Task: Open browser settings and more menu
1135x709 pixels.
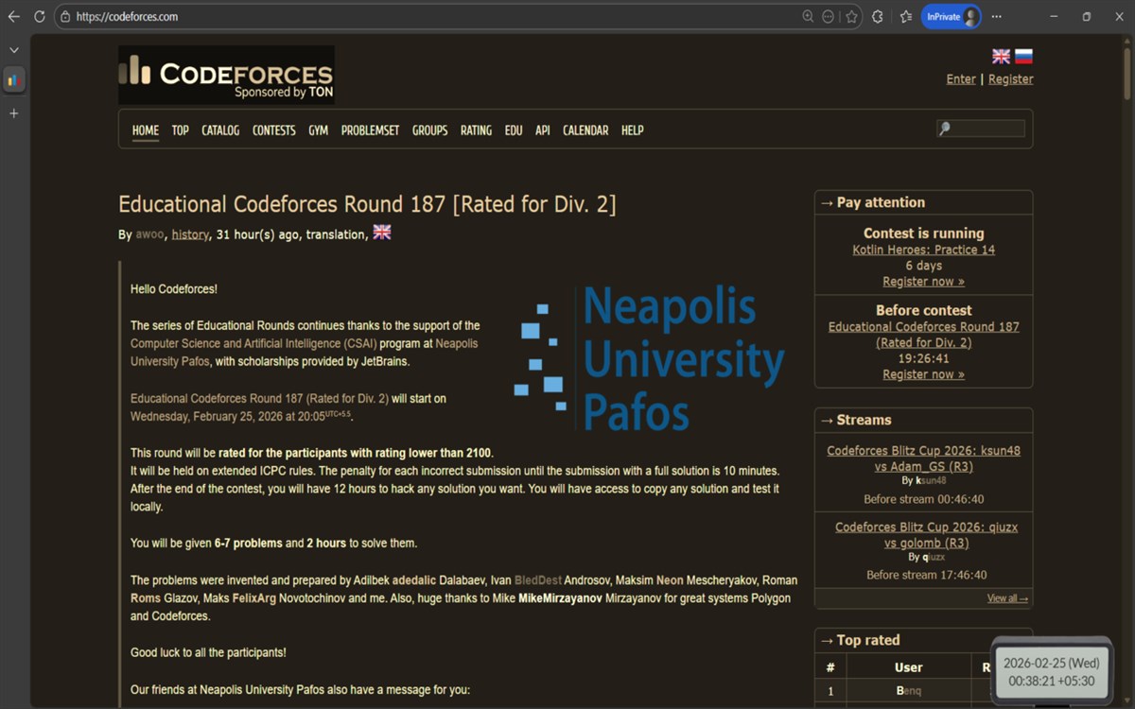Action: [x=996, y=17]
